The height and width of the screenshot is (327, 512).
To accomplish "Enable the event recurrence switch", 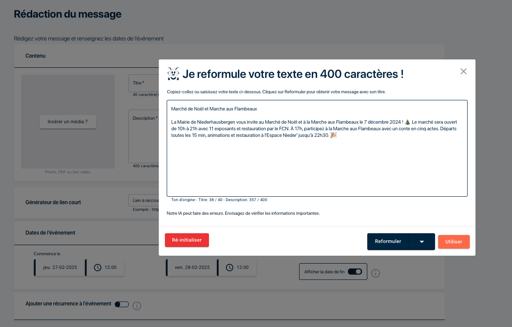I will [121, 304].
